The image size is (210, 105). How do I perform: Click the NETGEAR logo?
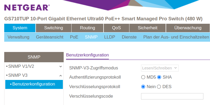point(27,8)
